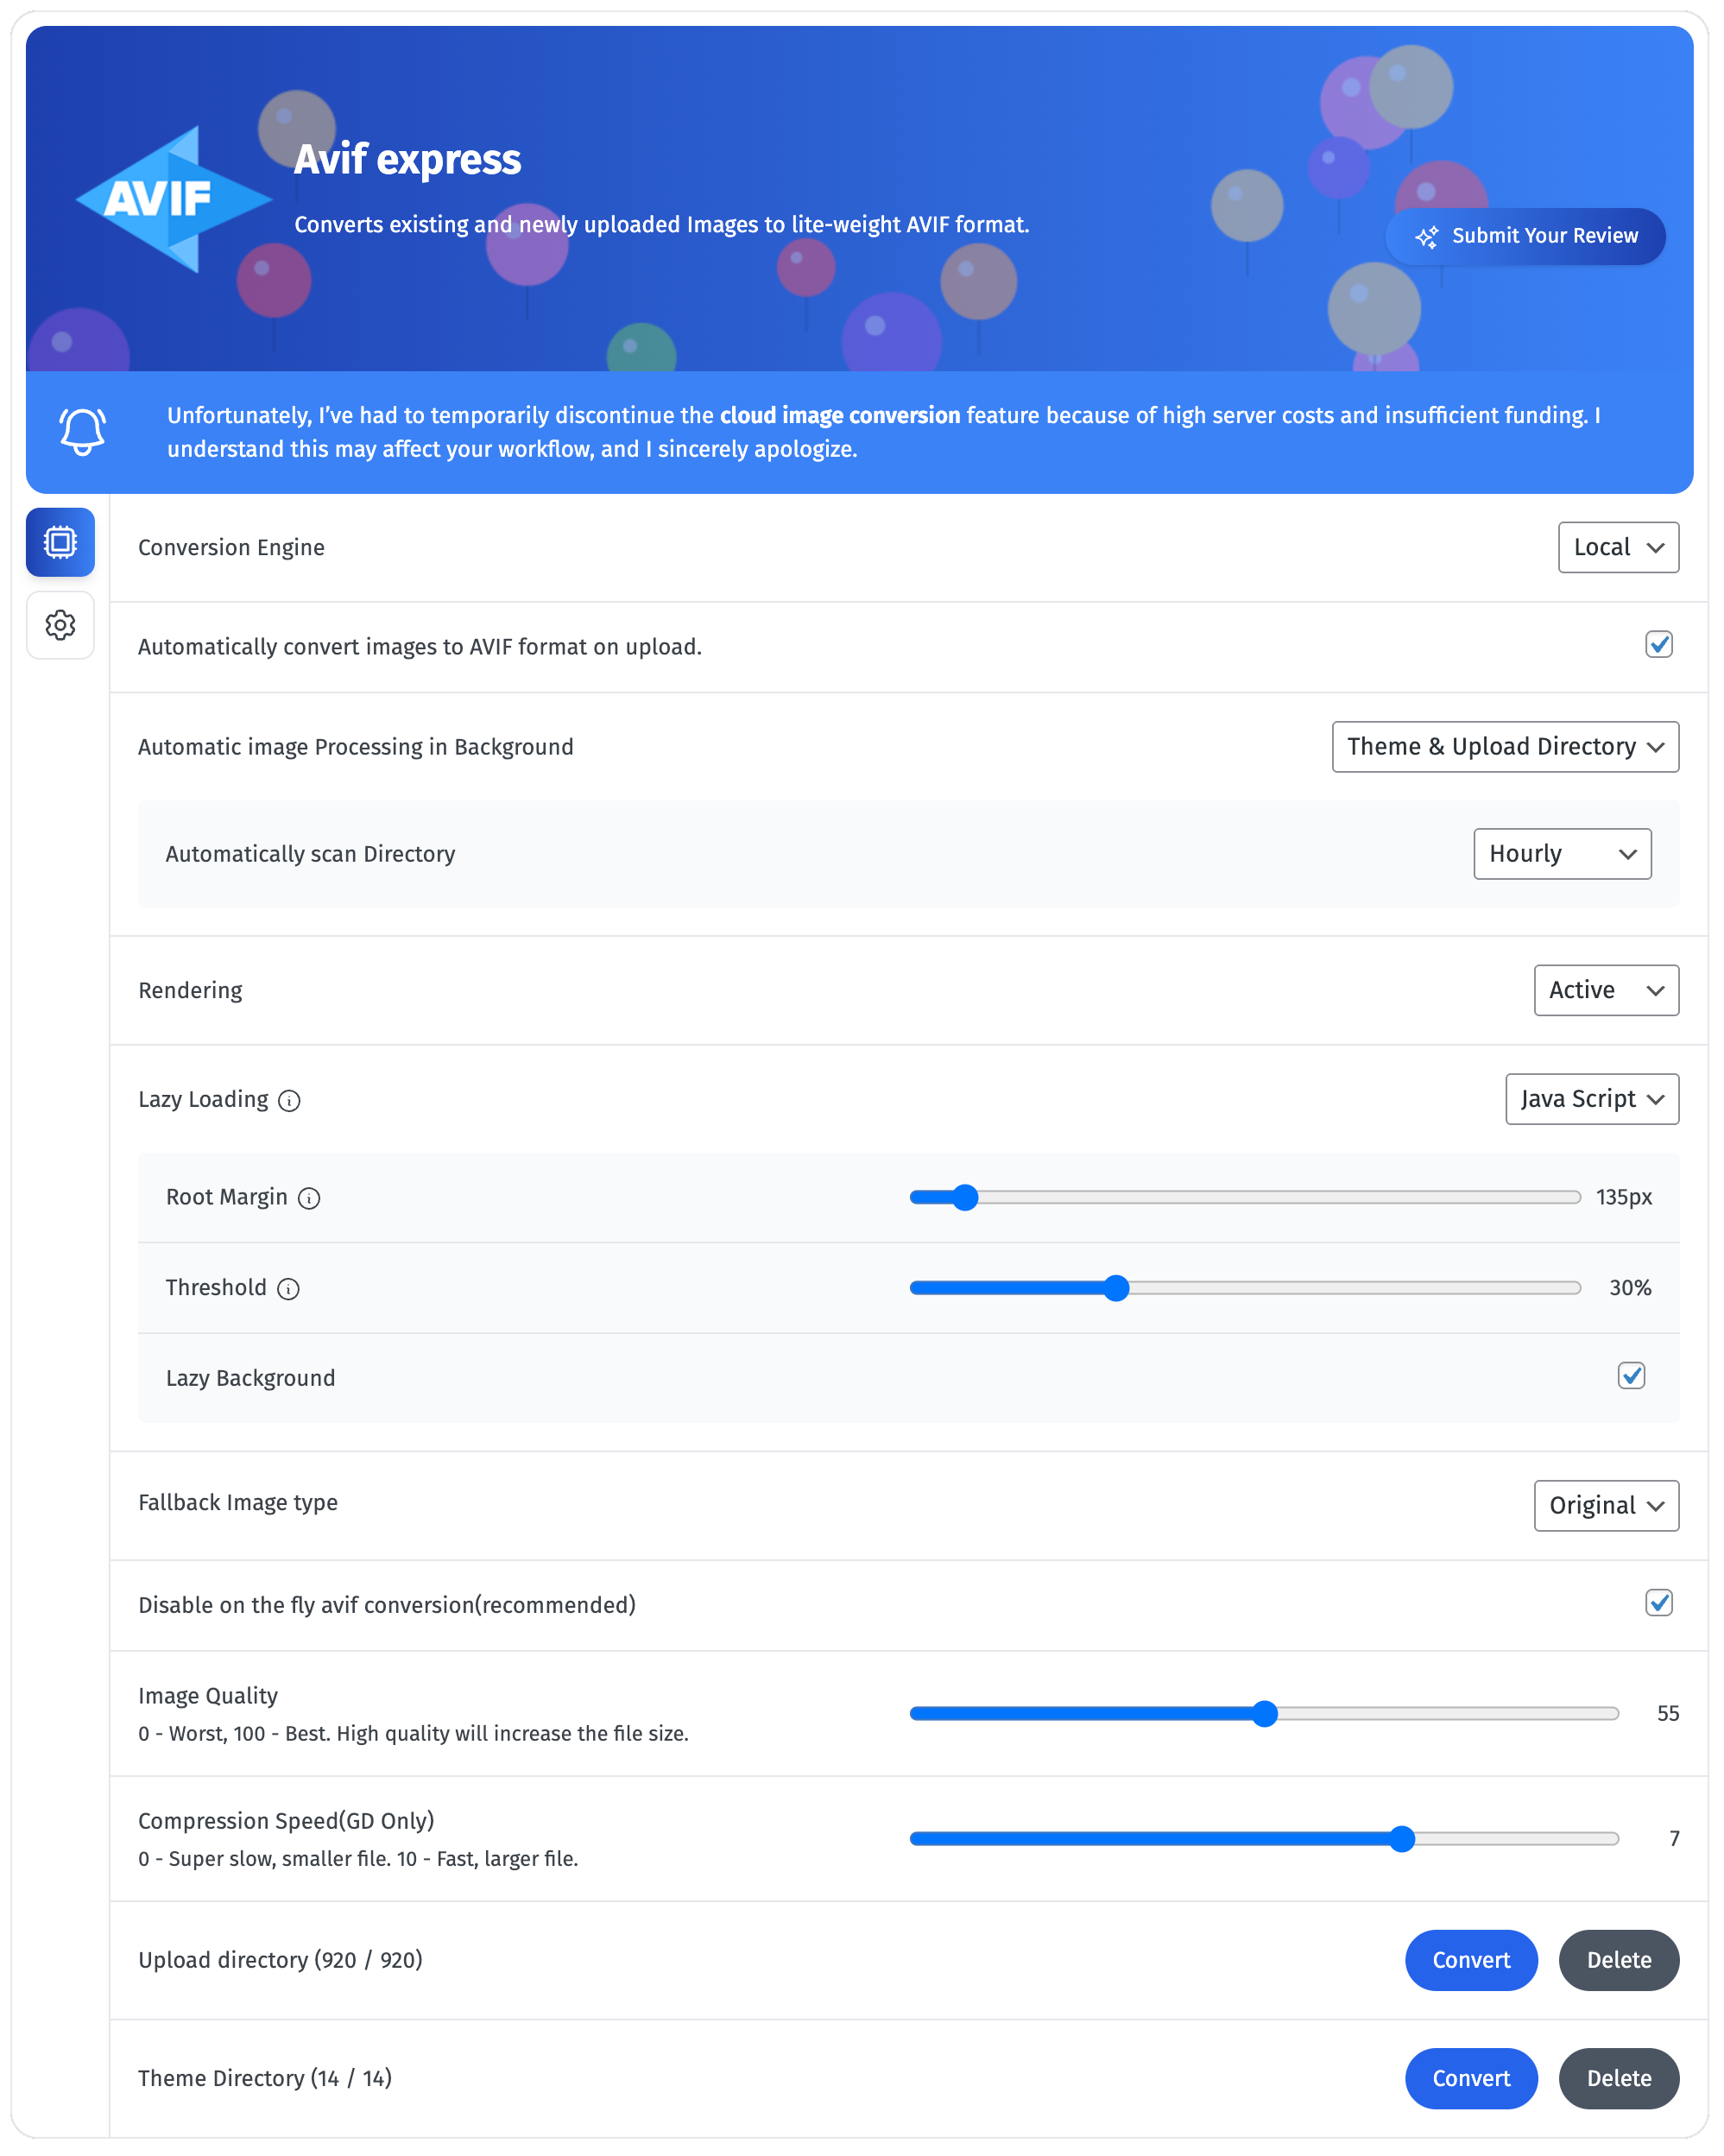Open the Fallback Image type dropdown
This screenshot has width=1724, height=2156.
pos(1606,1505)
